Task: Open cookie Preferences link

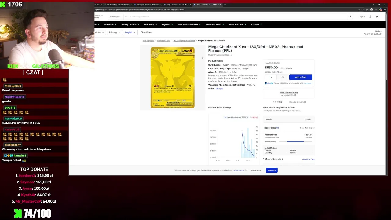Action: click(256, 170)
